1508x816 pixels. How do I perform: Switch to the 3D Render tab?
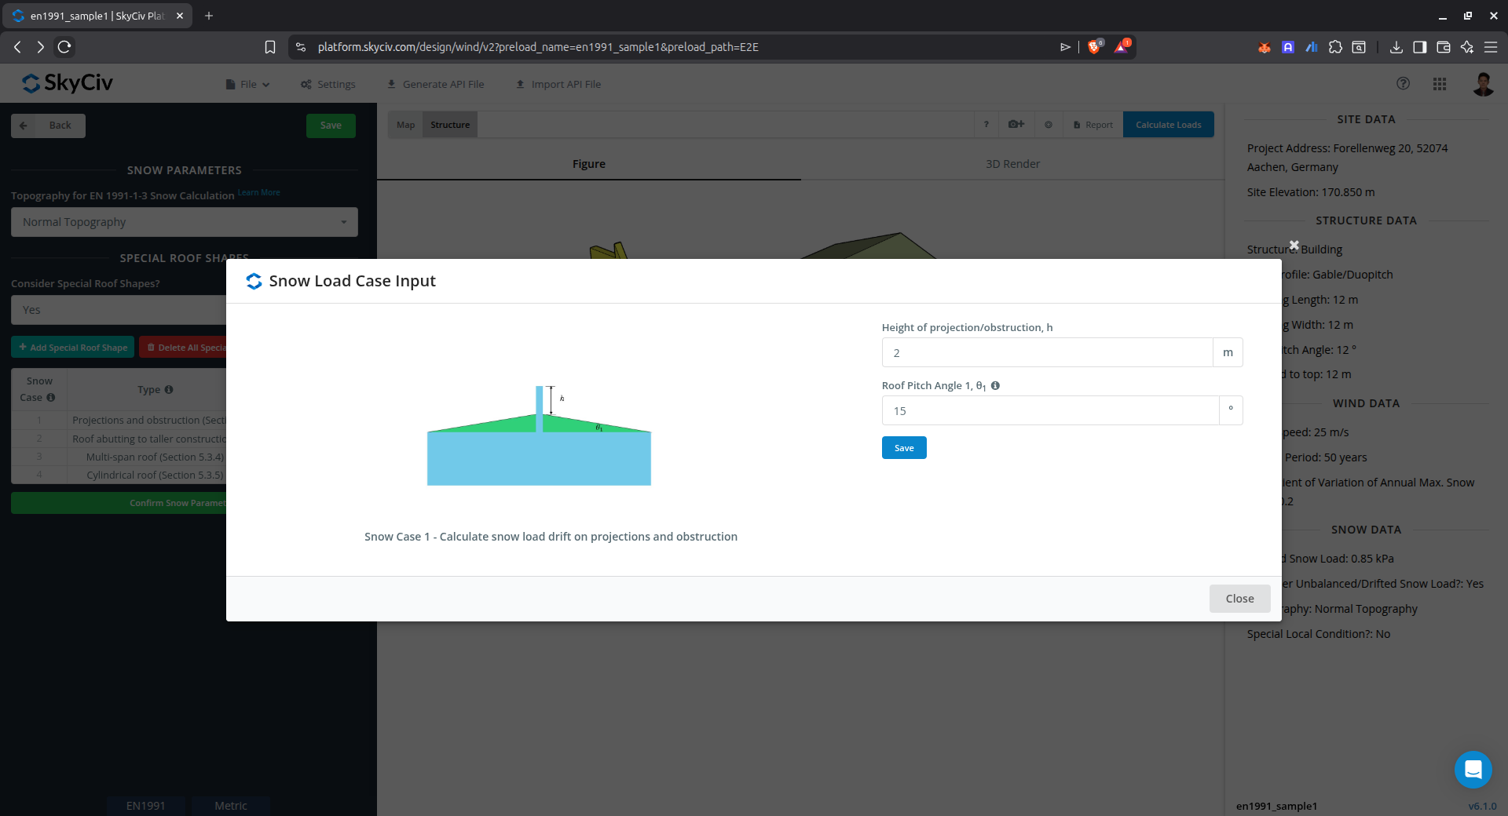[x=1012, y=164]
